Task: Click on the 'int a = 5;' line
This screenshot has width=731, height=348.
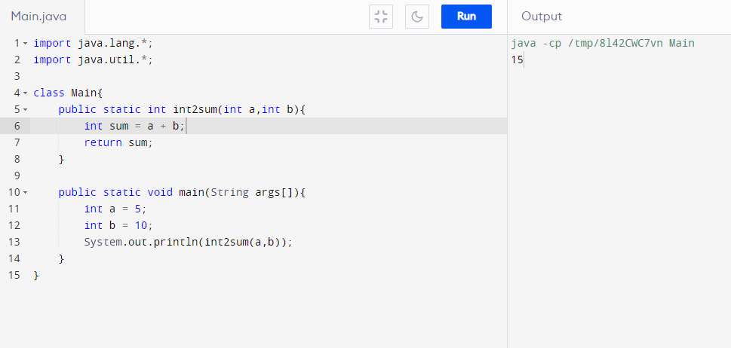Action: 115,209
